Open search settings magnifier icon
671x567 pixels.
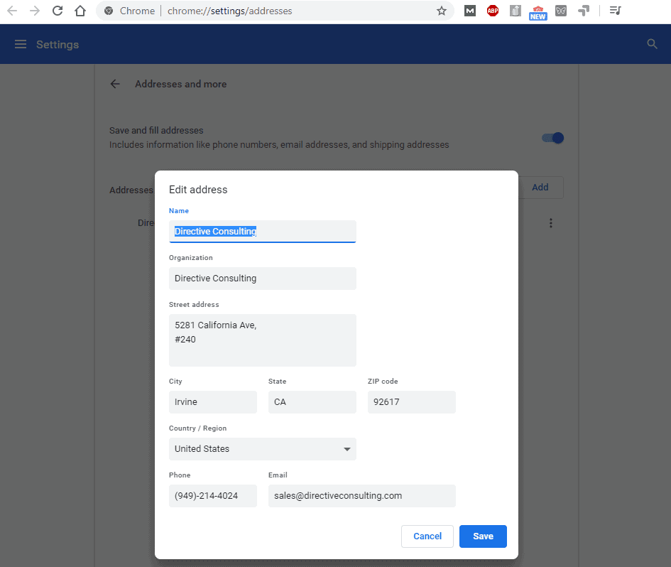(x=652, y=43)
